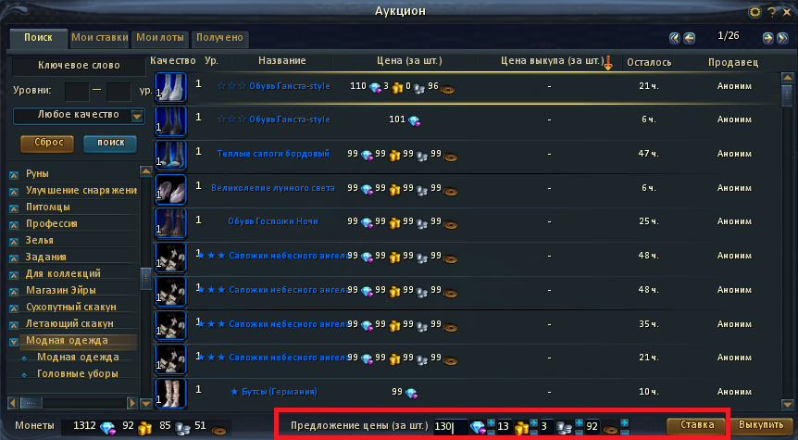The image size is (798, 440).
Task: Collapse the Модная одежда category
Action: click(14, 342)
